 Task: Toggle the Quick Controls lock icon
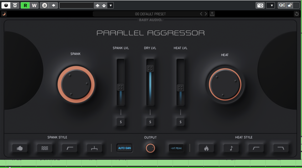(290, 5)
